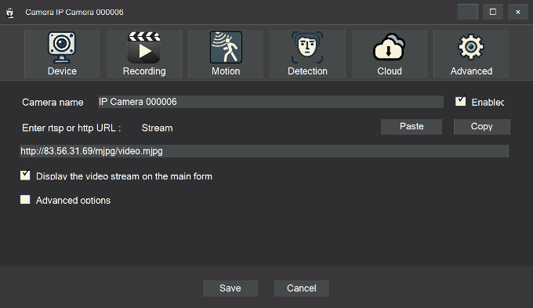Open the Cloud upload icon
The image size is (533, 308).
tap(390, 47)
